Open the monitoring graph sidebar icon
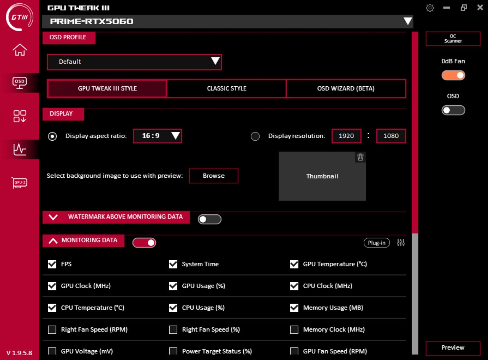The height and width of the screenshot is (360, 488). [x=20, y=149]
